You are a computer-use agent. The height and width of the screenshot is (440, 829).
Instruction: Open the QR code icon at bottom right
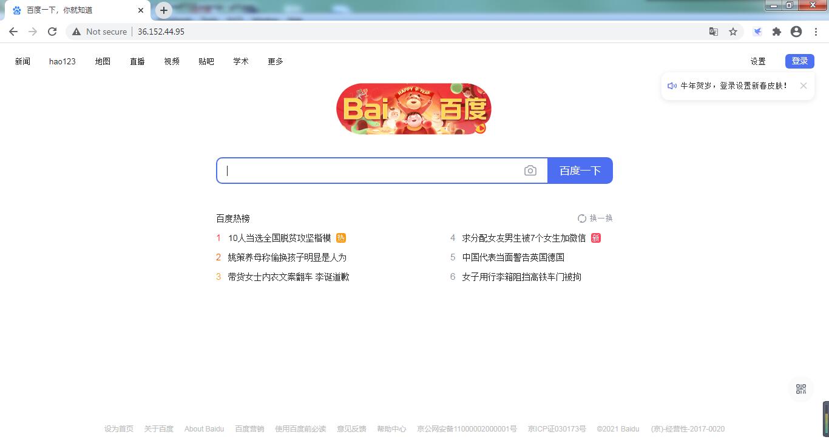(x=801, y=389)
